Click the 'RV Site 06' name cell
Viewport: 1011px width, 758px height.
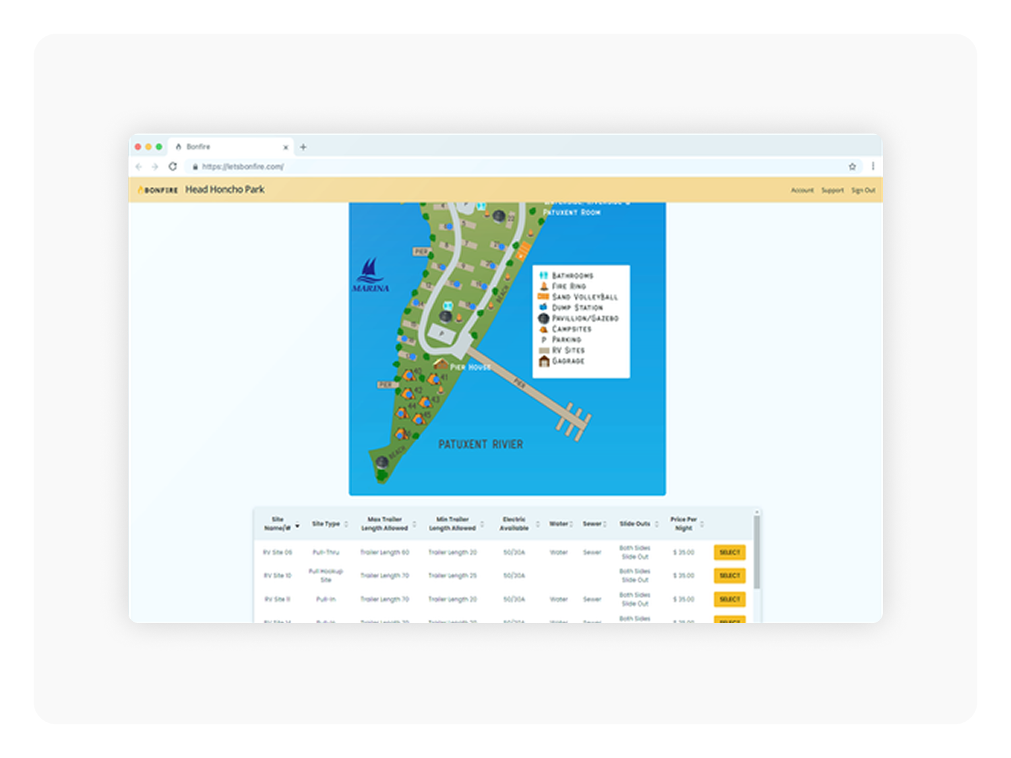coord(278,552)
